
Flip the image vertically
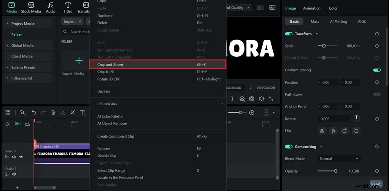(334, 131)
